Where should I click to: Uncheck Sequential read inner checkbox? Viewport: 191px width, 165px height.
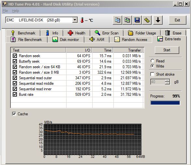tap(15, 89)
